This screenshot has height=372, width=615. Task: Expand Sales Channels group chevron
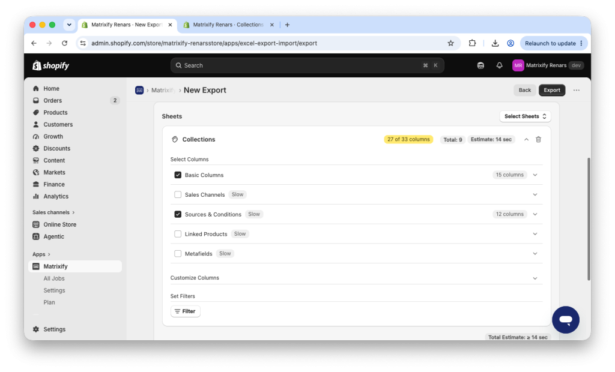pos(535,194)
